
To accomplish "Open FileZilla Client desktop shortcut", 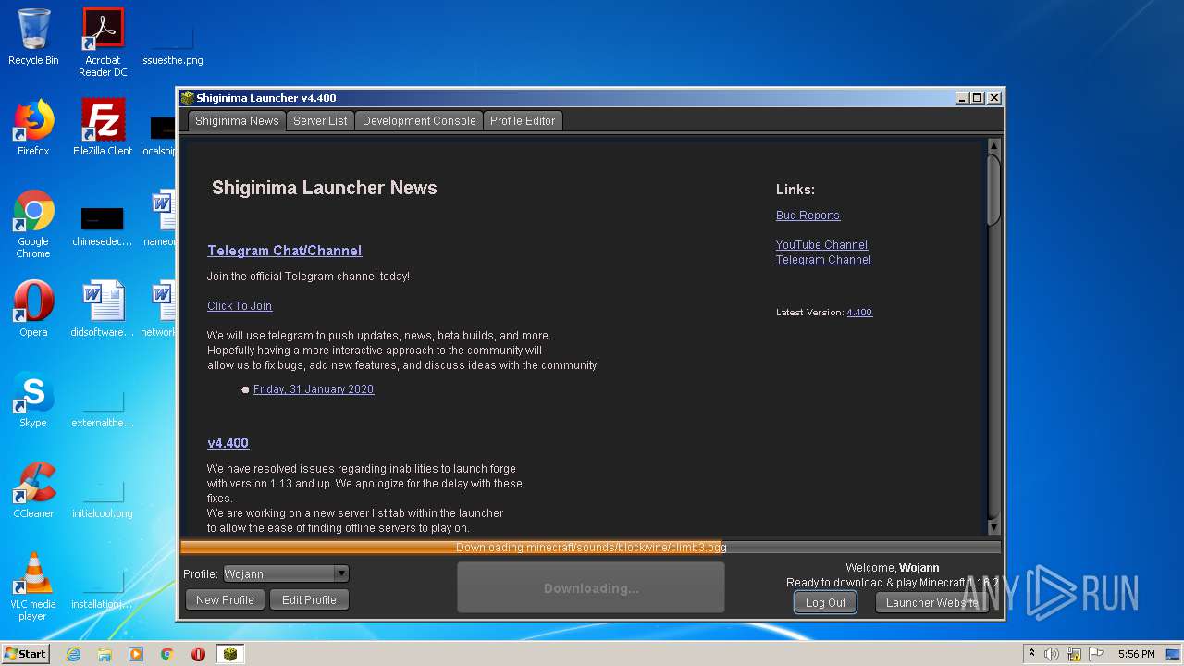I will point(103,128).
